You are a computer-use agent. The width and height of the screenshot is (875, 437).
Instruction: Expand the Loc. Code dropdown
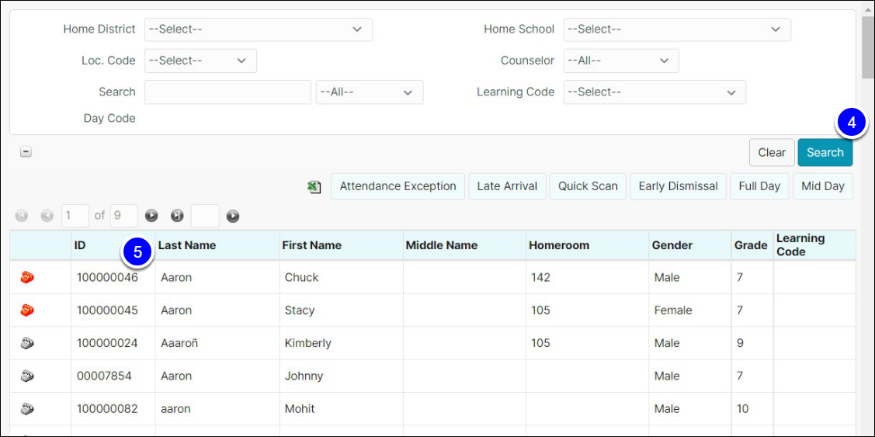point(201,61)
